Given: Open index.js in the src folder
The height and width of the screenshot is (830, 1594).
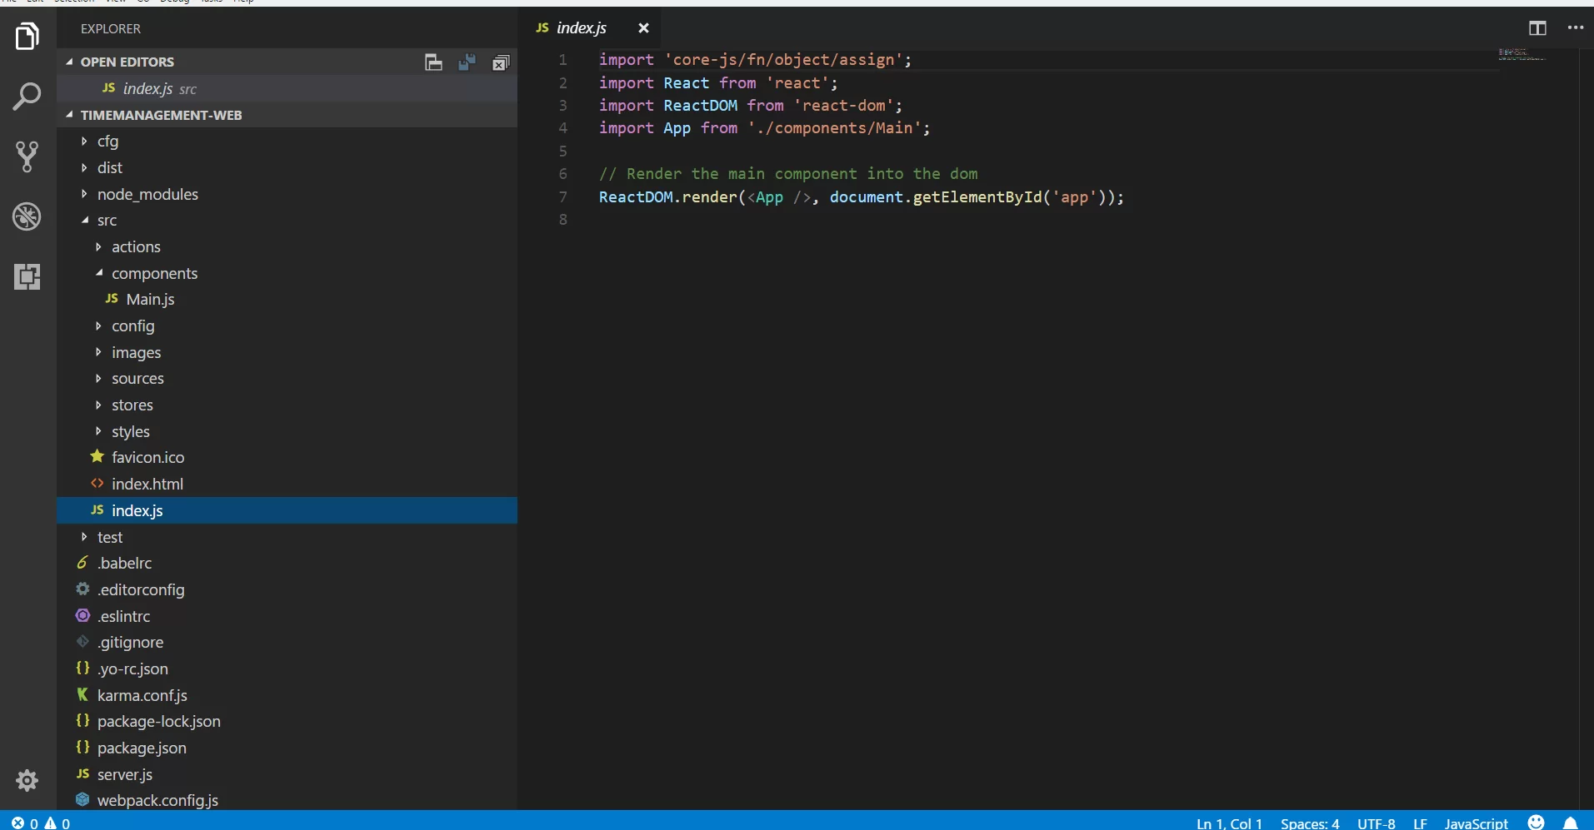Looking at the screenshot, I should pyautogui.click(x=287, y=510).
